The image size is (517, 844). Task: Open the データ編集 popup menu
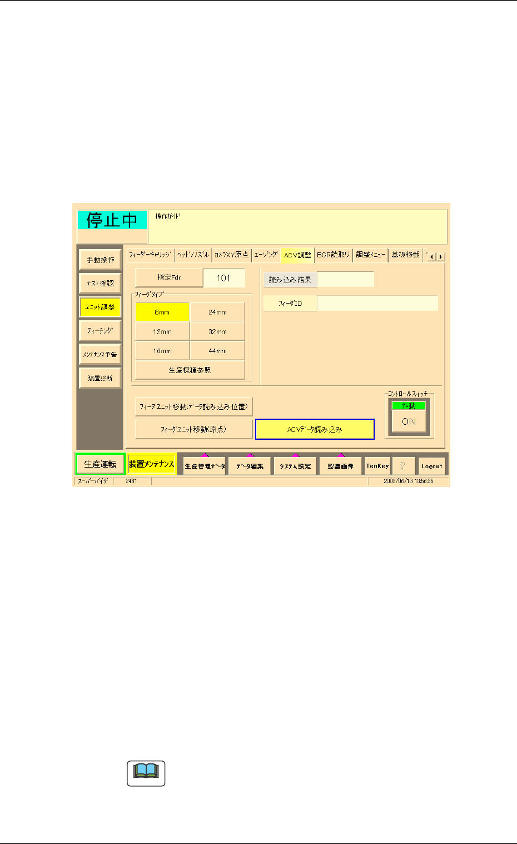pos(250,466)
